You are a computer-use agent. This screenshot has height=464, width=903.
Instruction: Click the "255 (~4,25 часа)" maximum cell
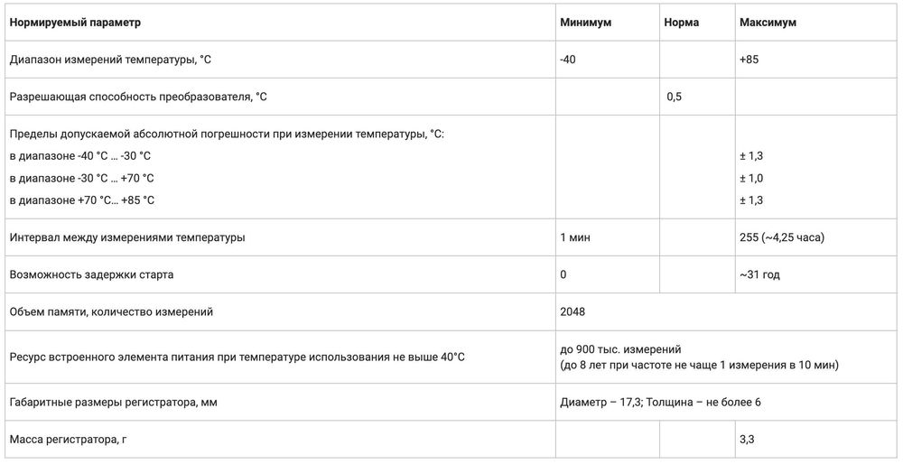781,237
